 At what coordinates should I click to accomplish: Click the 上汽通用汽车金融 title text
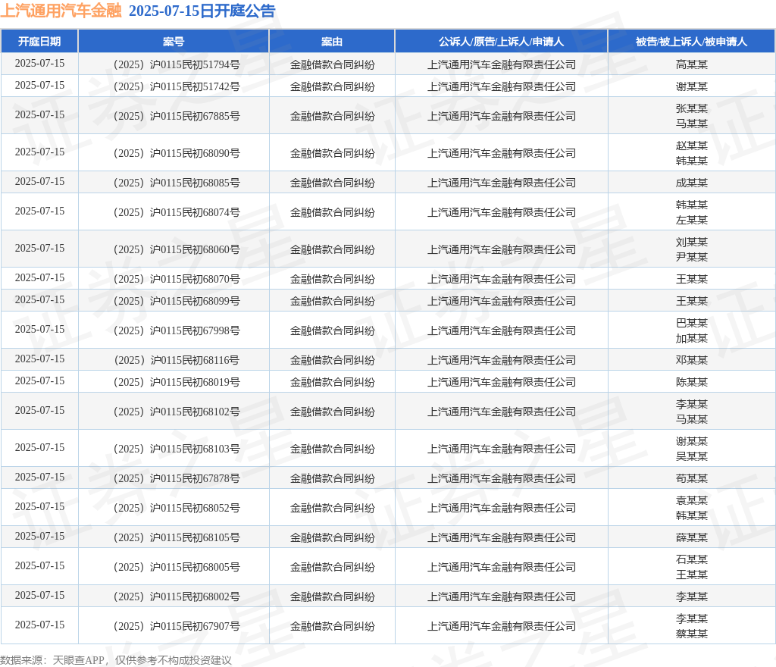(x=61, y=11)
